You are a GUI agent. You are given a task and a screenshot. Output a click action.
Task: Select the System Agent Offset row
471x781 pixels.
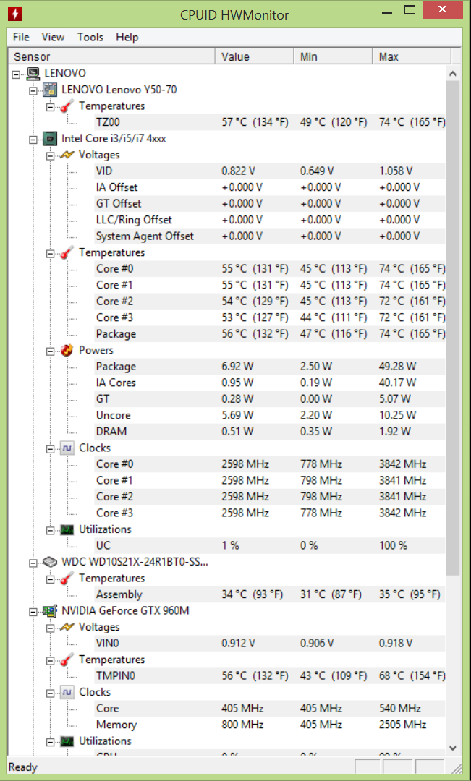click(269, 236)
